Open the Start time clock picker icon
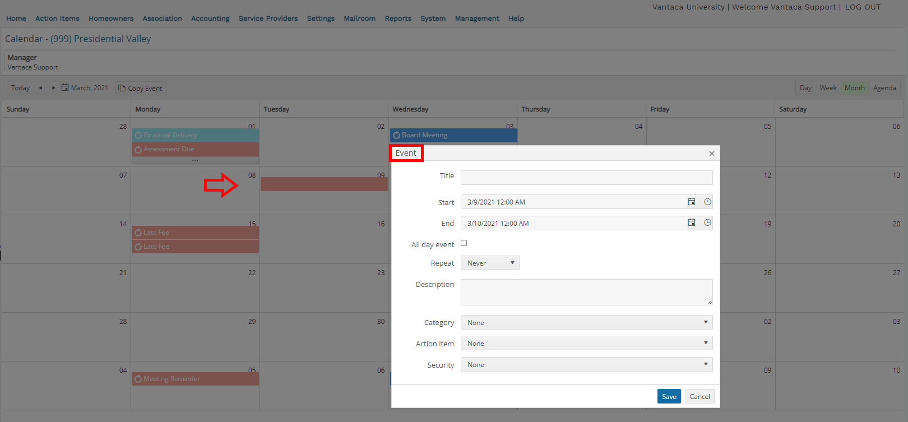This screenshot has height=422, width=908. (708, 202)
